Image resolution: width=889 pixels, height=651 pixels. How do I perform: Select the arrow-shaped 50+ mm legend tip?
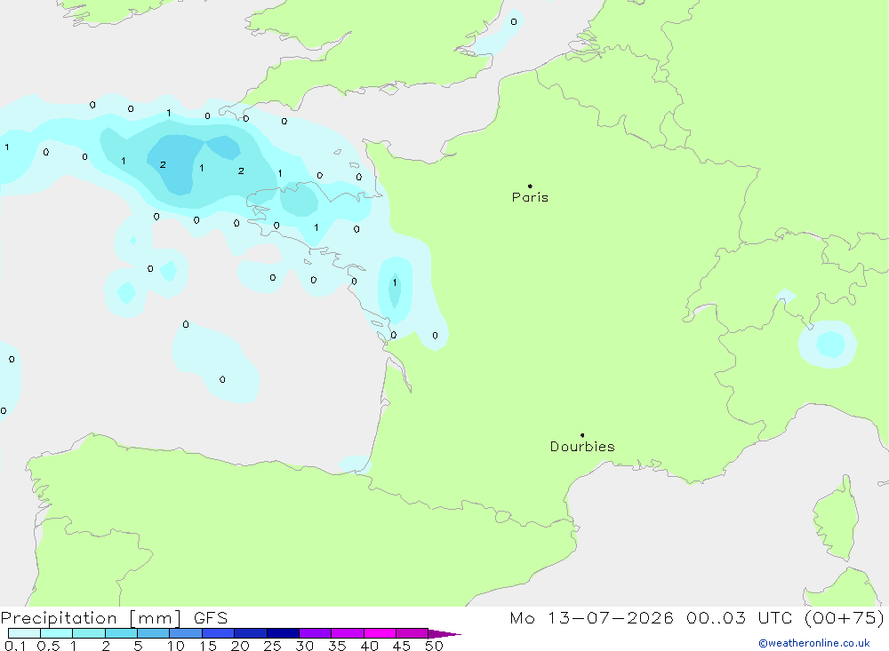[444, 633]
